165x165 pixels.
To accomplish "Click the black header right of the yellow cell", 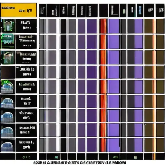I will [43, 11].
